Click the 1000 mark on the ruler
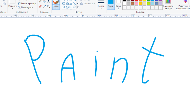The height and width of the screenshot is (112, 190). 168,15
